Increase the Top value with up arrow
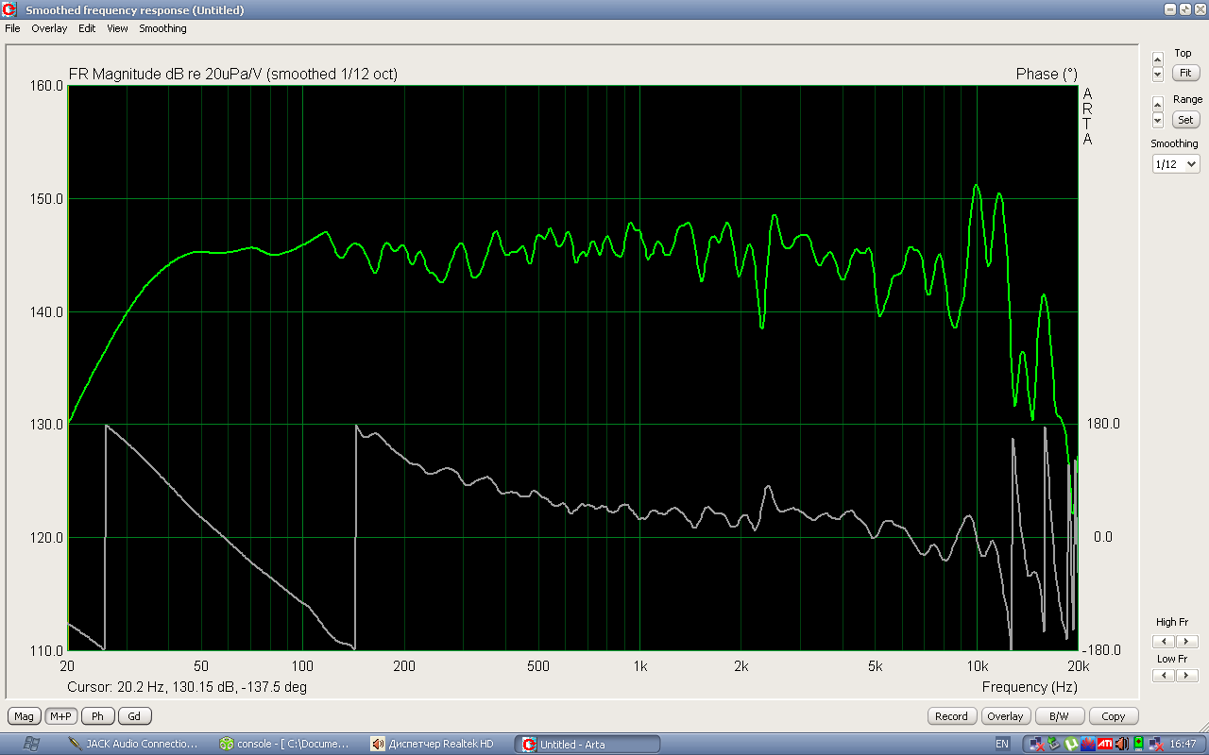The image size is (1209, 755). [x=1158, y=60]
